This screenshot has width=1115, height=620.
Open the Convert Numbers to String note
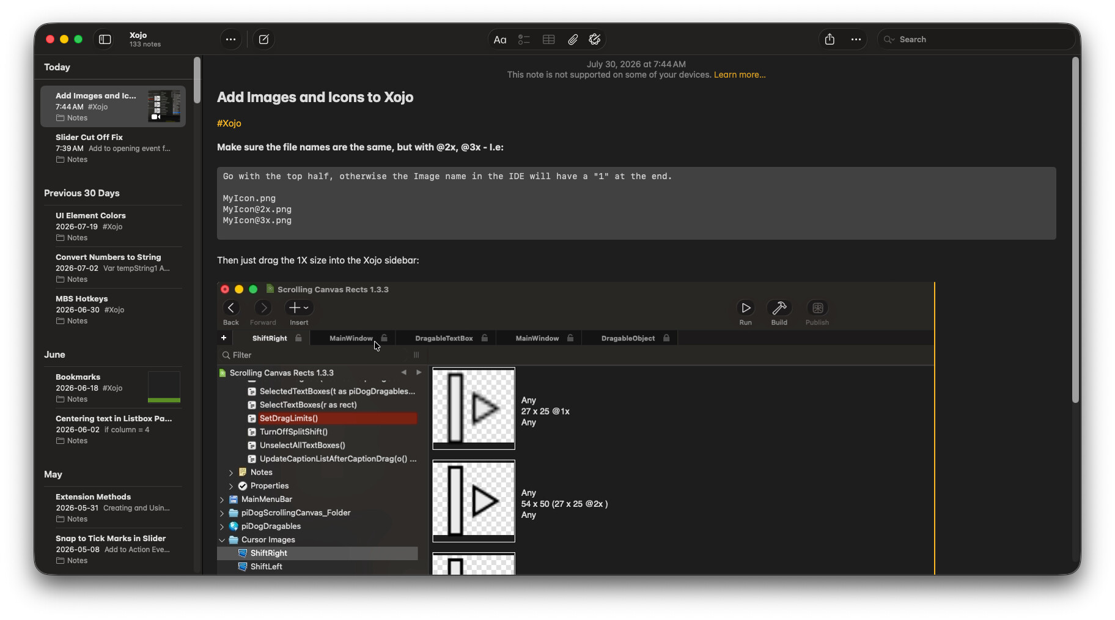(113, 268)
